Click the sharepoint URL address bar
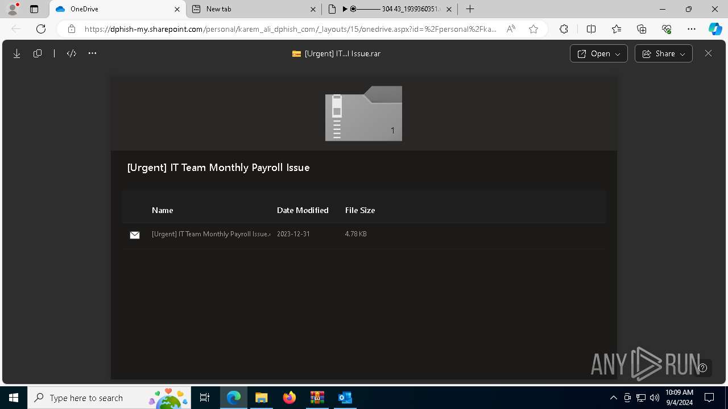This screenshot has width=728, height=409. tap(290, 29)
